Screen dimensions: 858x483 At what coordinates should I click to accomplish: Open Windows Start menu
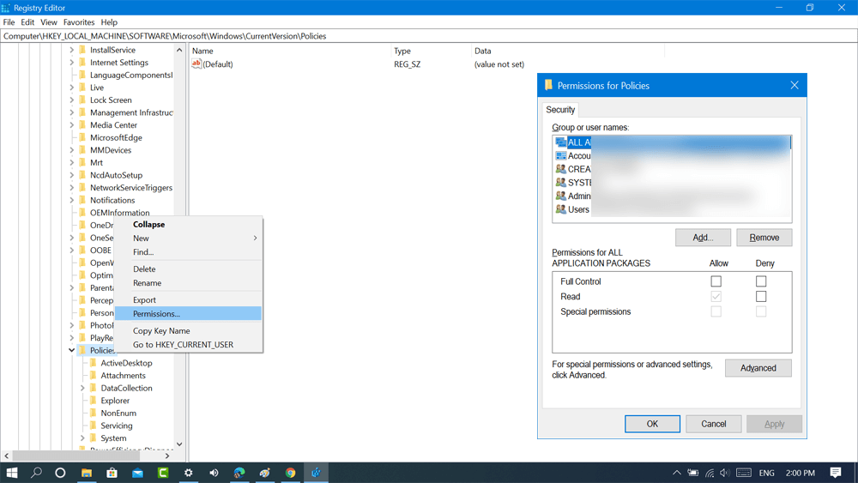(x=11, y=473)
